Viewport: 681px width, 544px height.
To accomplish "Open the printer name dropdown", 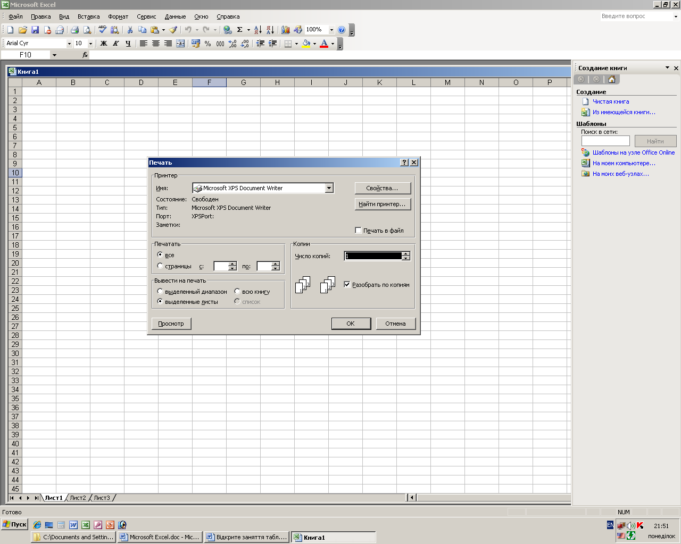I will 329,188.
